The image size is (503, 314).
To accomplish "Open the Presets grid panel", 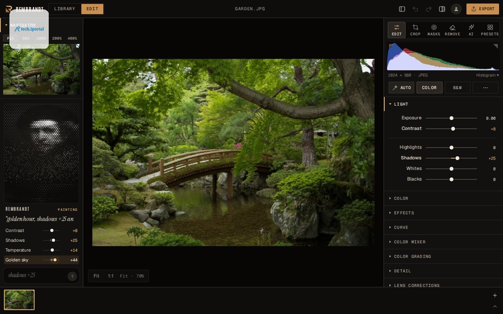I will pyautogui.click(x=490, y=30).
